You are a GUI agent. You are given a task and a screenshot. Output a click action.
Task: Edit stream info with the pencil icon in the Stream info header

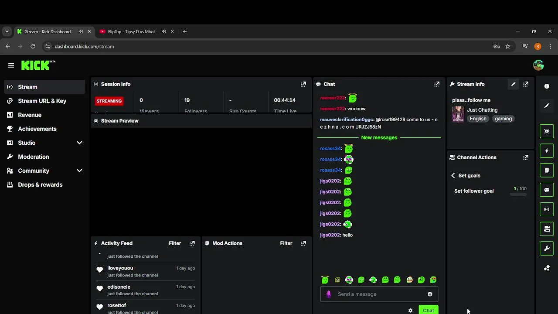pos(513,84)
